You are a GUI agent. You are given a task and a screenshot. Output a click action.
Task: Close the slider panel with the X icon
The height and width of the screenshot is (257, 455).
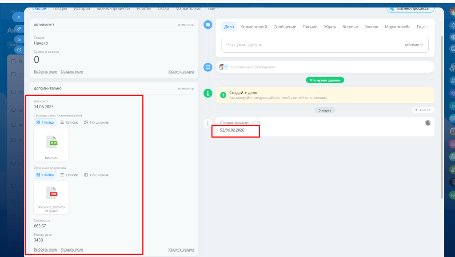(19, 17)
